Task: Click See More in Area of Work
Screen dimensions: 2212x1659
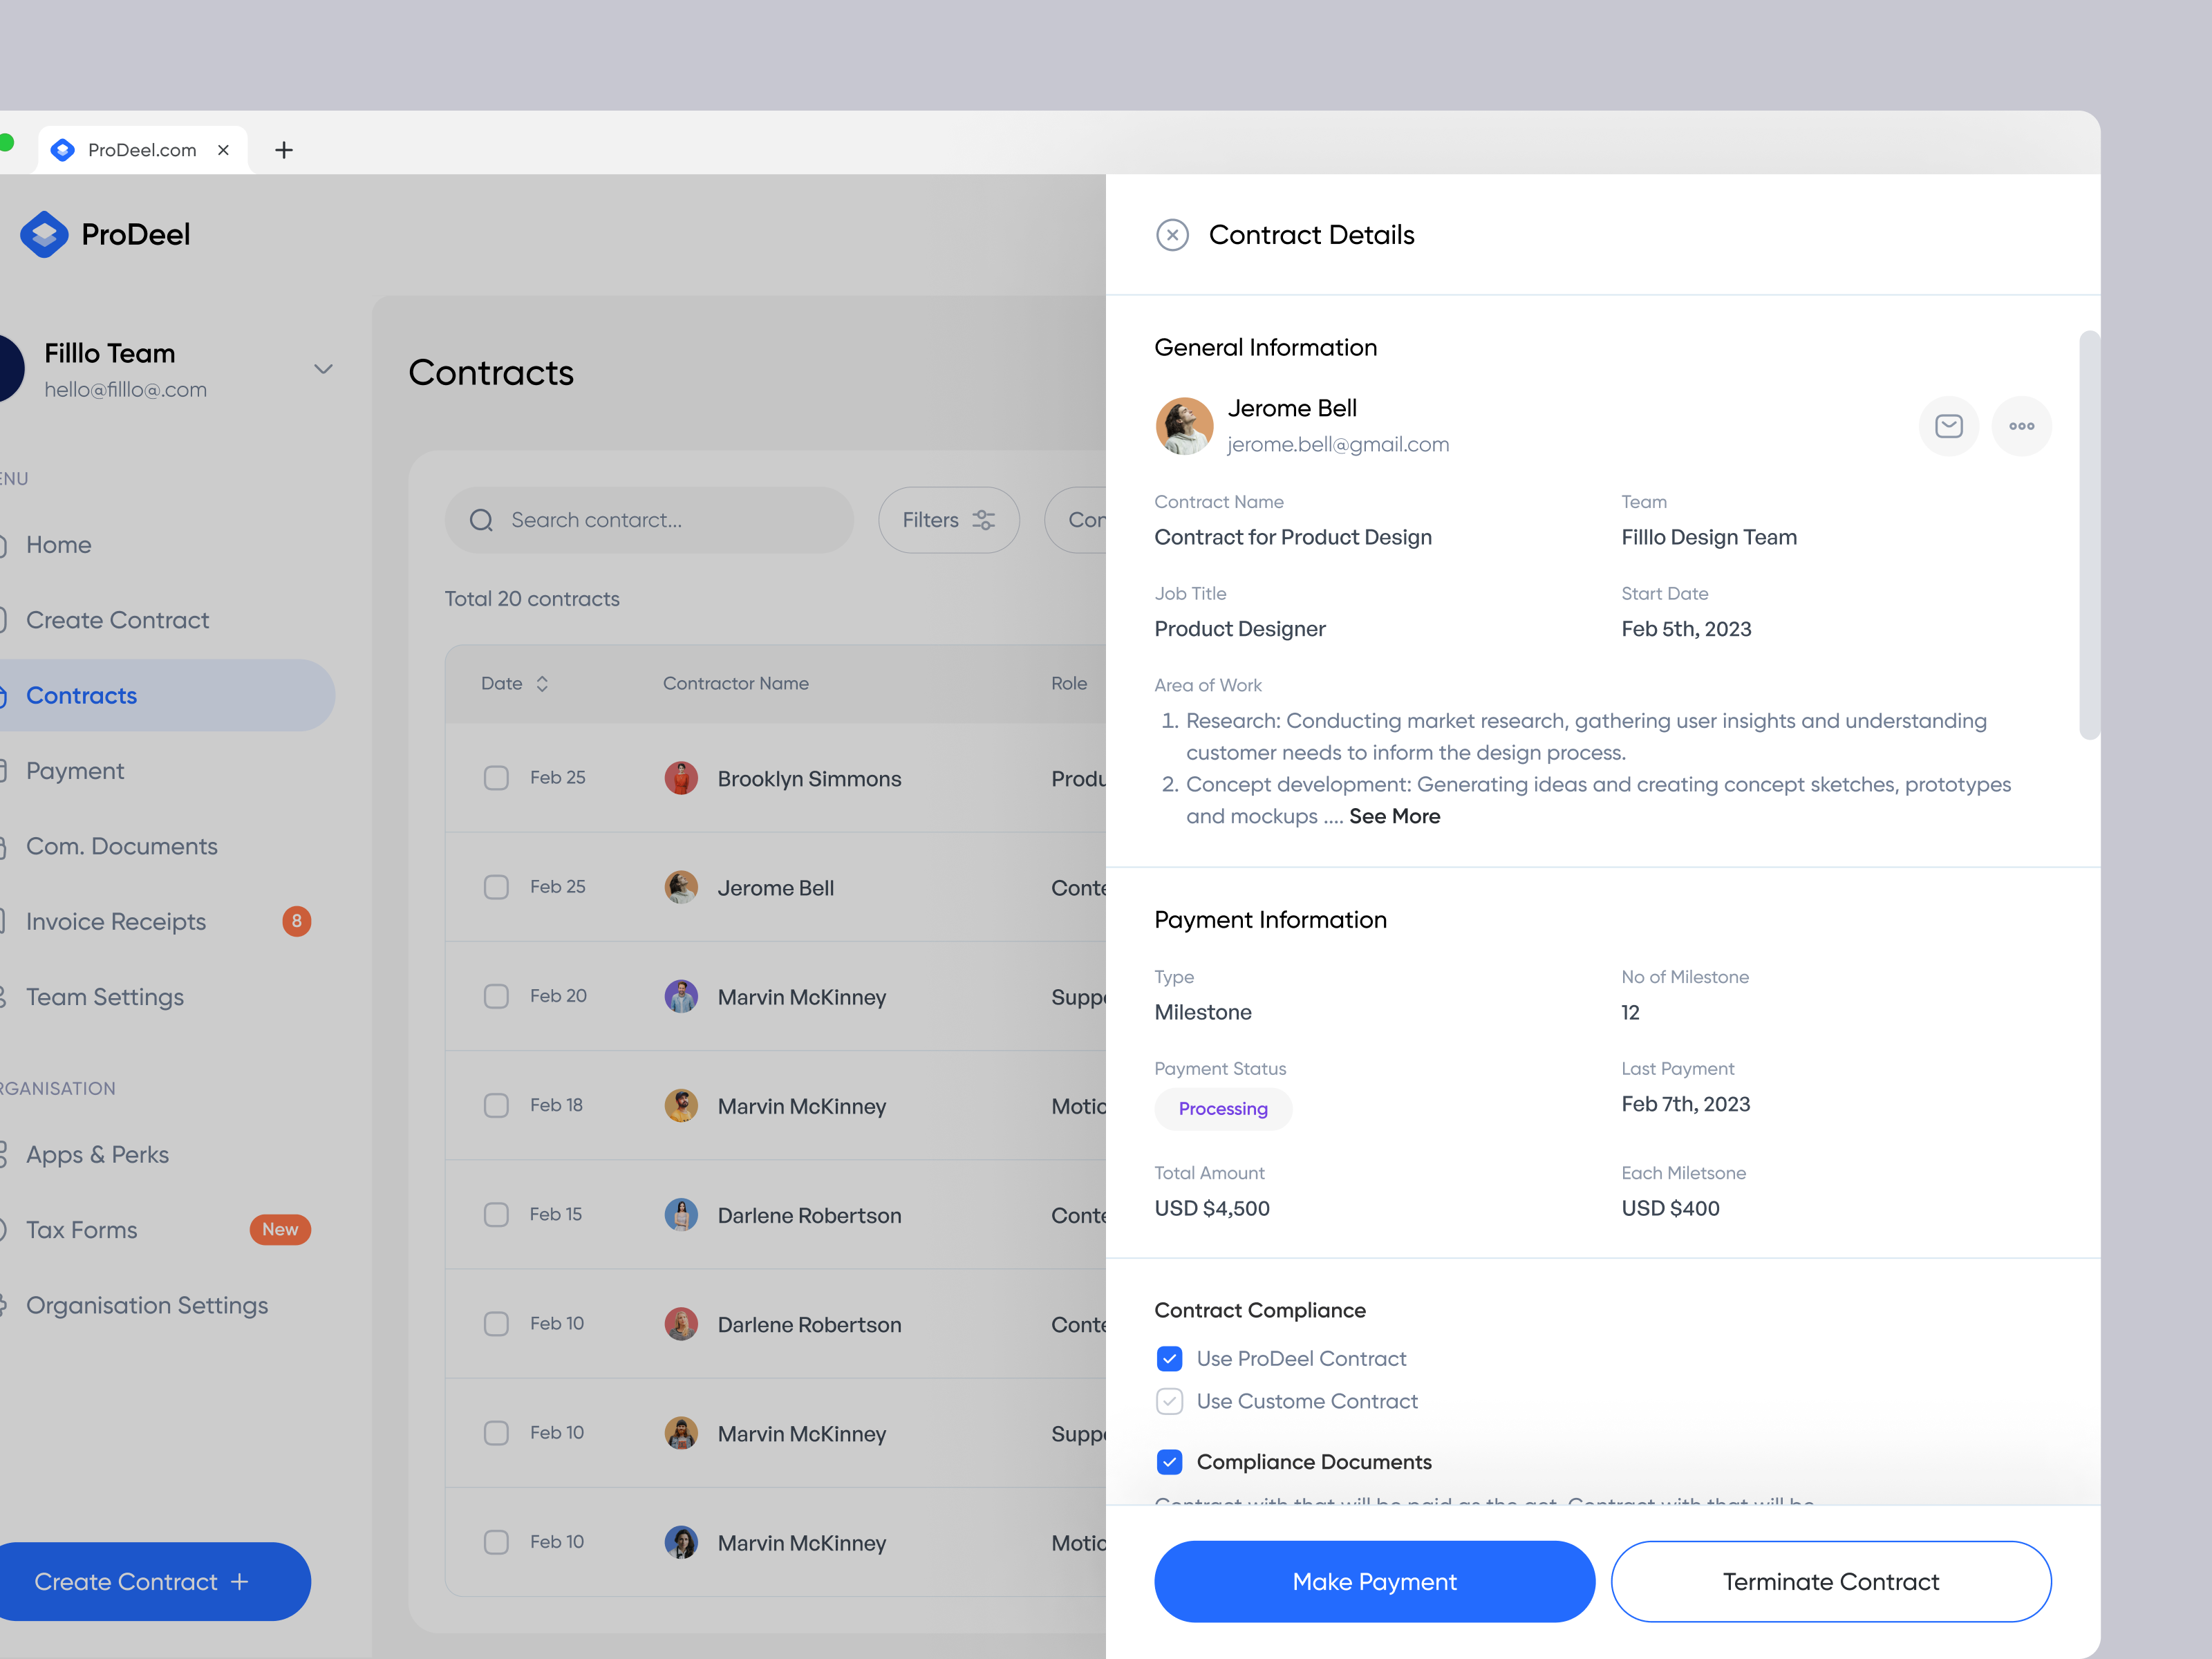Action: (x=1394, y=816)
